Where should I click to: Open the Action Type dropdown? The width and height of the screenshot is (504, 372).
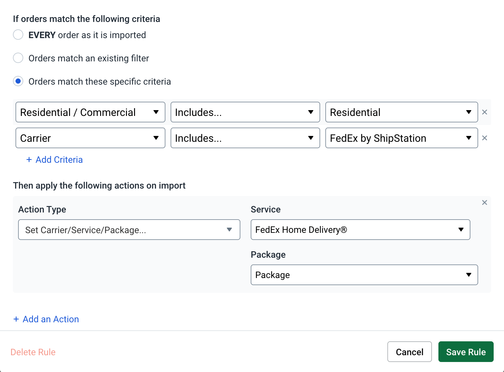129,230
